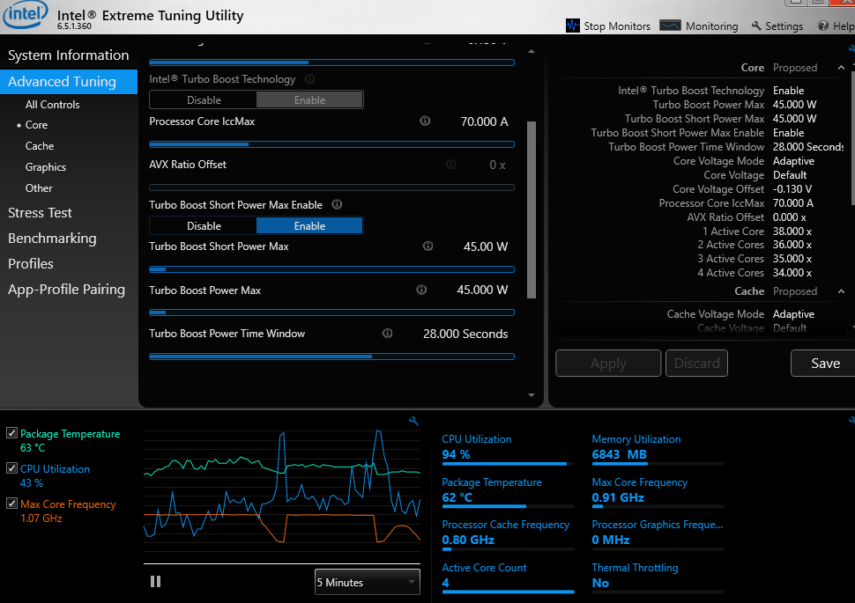
Task: Open Profiles section
Action: tap(31, 263)
